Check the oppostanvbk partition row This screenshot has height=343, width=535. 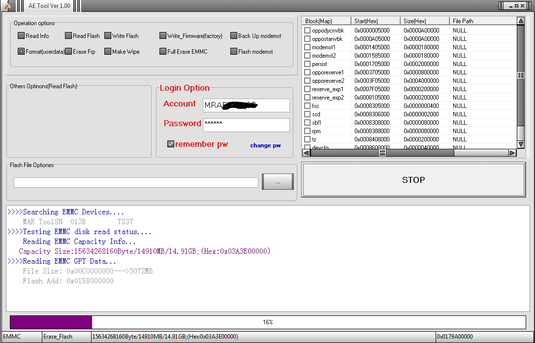pos(307,38)
